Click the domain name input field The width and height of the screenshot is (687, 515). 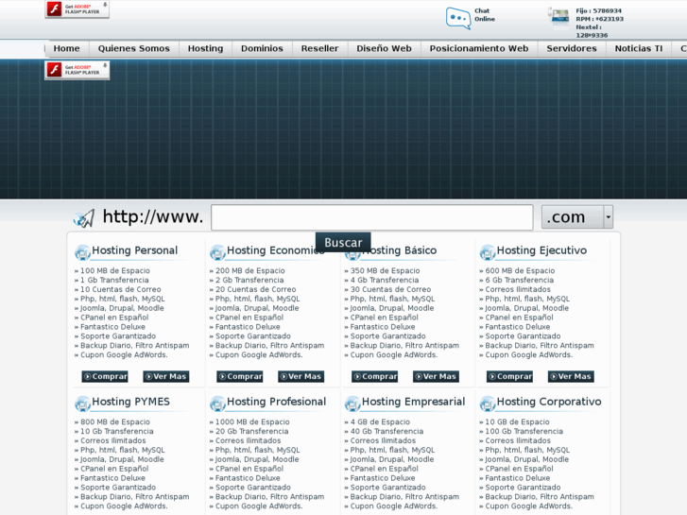coord(372,217)
